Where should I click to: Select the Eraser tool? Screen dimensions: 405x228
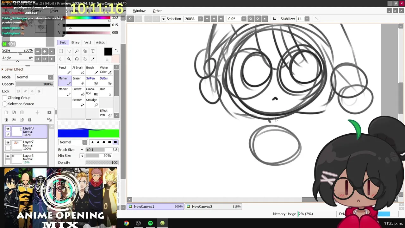point(78,81)
